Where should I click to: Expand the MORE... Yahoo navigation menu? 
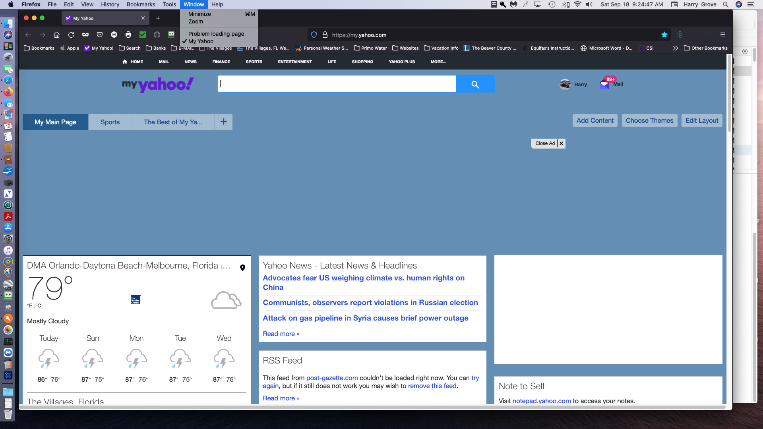[438, 62]
